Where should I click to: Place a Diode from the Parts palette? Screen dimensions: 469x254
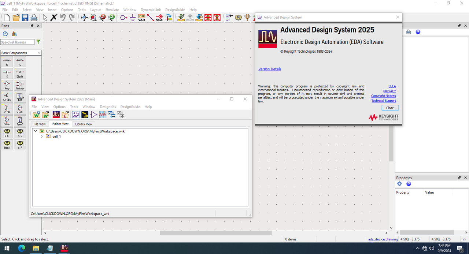tap(20, 74)
